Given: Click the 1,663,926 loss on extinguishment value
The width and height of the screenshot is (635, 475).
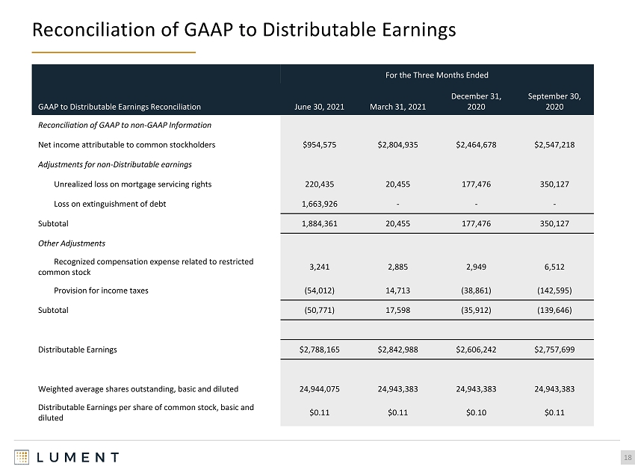Looking at the screenshot, I should [x=319, y=204].
